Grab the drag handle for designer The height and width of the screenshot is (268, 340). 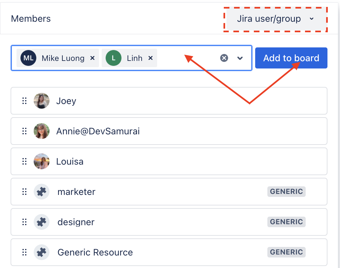[24, 222]
